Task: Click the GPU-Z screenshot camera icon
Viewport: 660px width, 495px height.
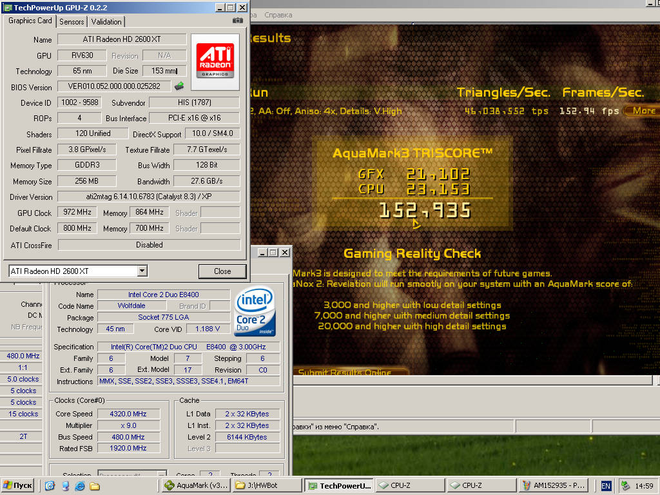Action: pos(237,20)
